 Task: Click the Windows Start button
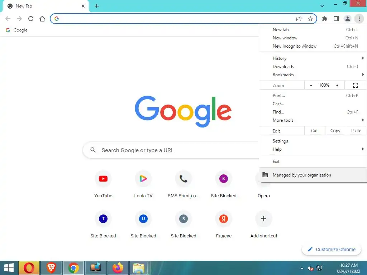tap(9, 268)
